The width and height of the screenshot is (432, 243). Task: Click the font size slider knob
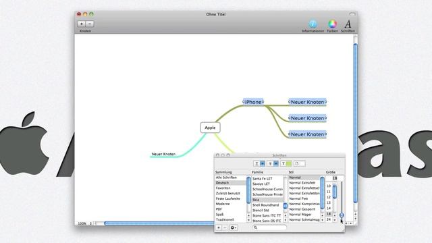click(x=342, y=215)
